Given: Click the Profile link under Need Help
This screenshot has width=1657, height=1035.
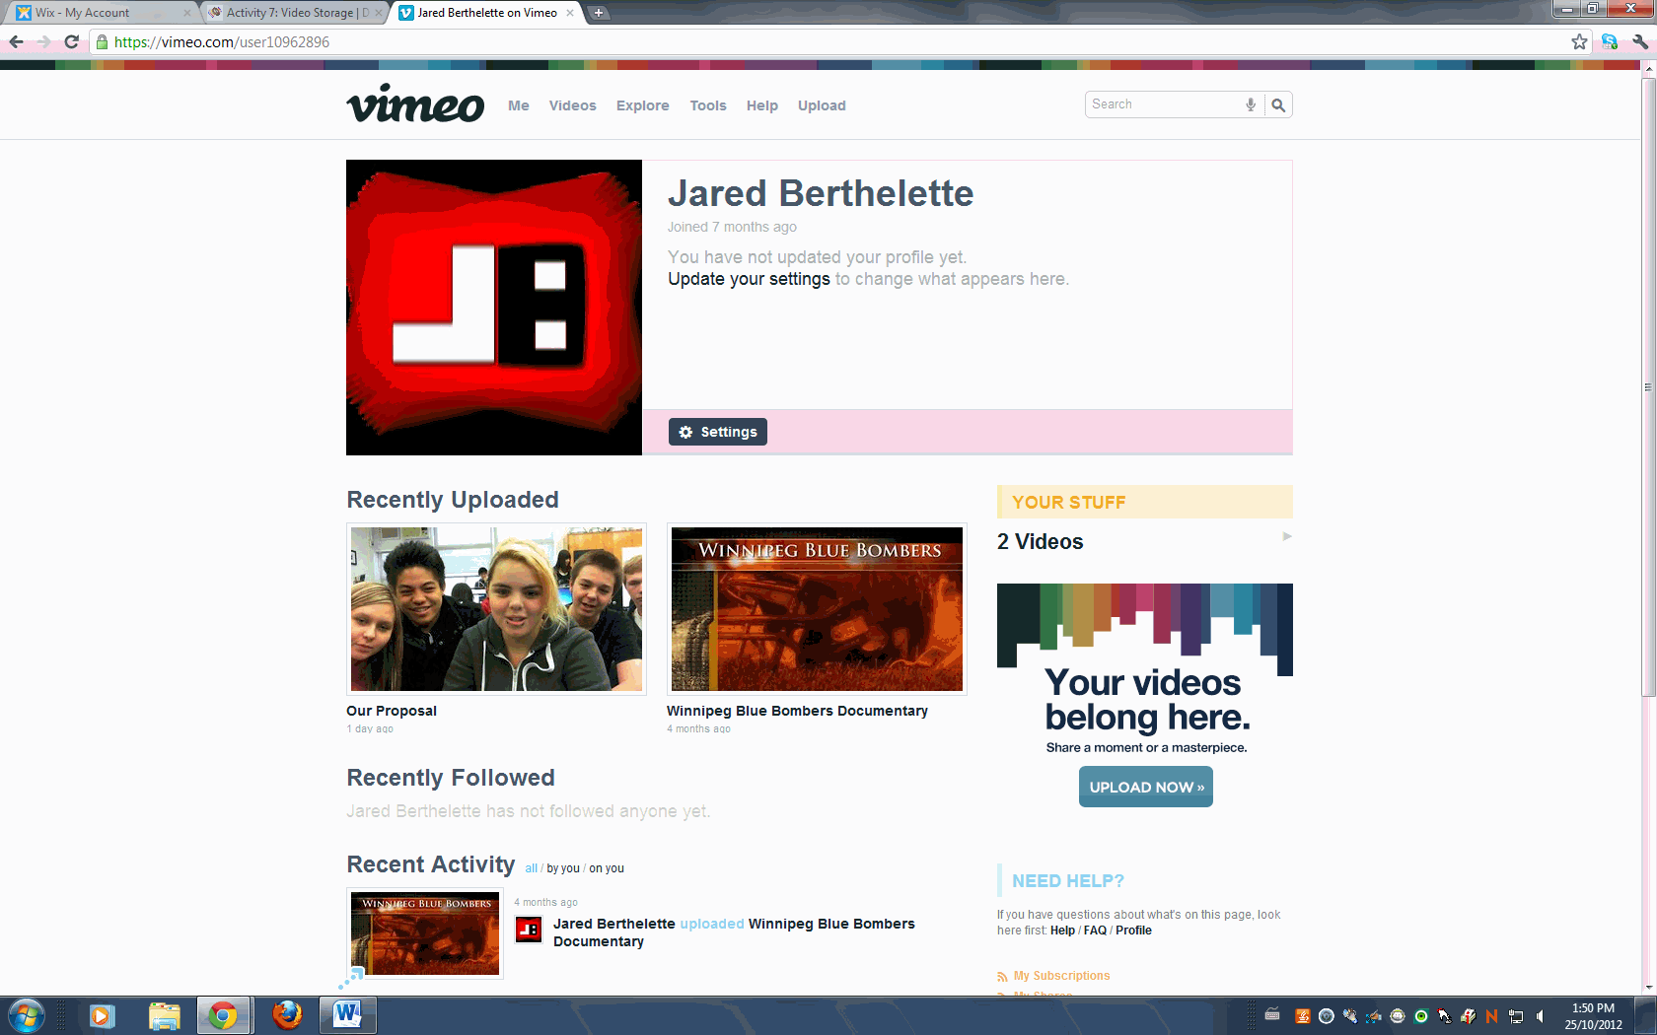Looking at the screenshot, I should (x=1133, y=931).
